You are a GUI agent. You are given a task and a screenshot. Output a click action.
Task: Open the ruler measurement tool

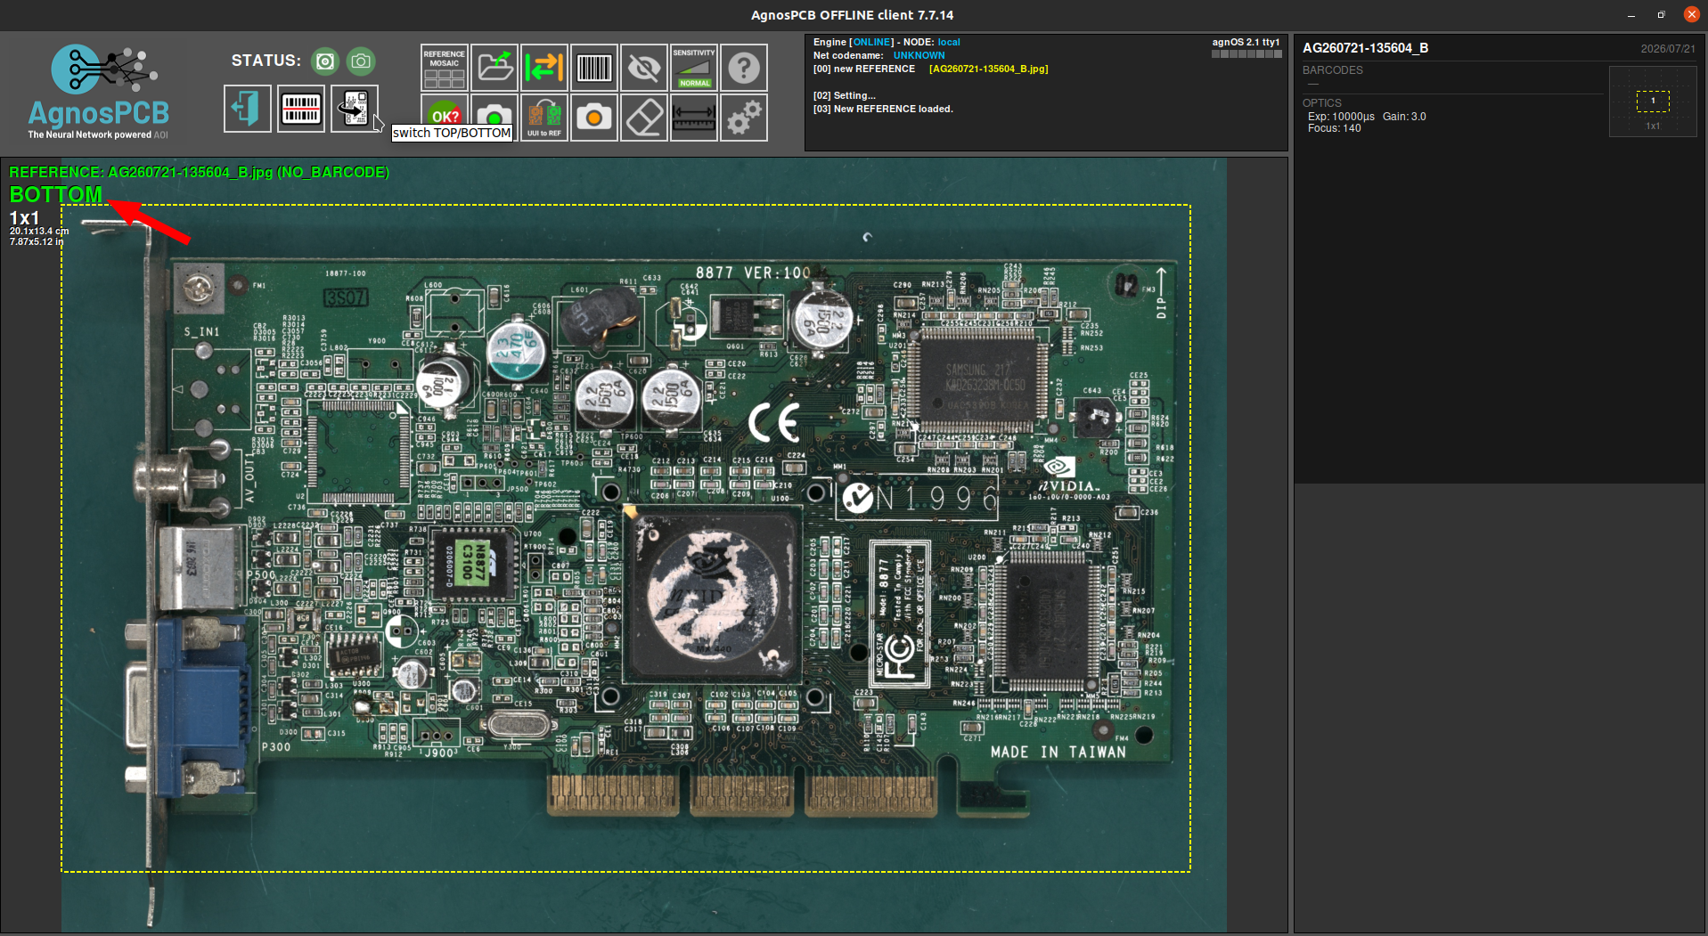pos(693,117)
